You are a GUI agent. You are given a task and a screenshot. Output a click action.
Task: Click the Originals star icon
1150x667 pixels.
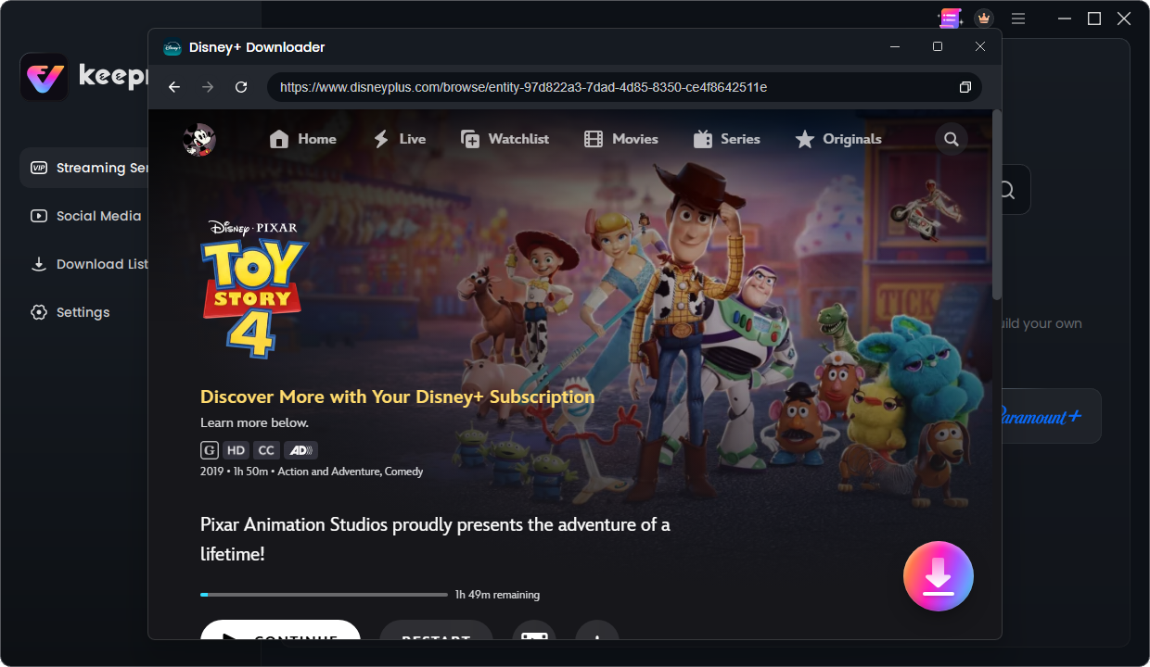tap(805, 139)
